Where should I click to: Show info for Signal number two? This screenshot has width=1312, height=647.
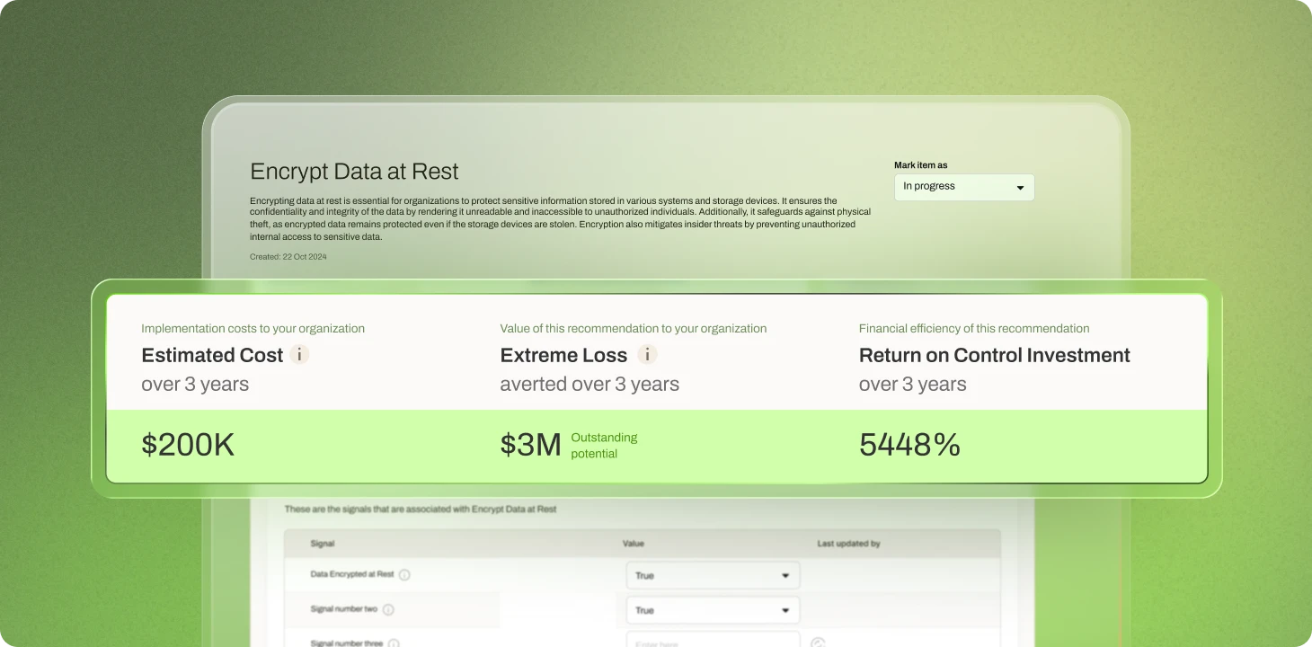point(388,609)
